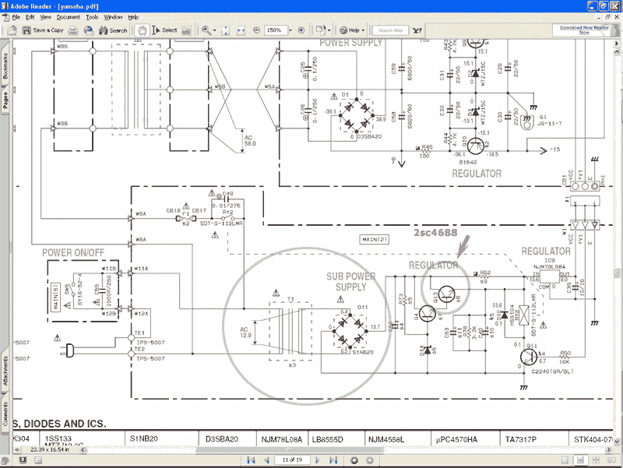Image resolution: width=623 pixels, height=468 pixels.
Task: Open the Attachments side panel tab
Action: coord(5,370)
